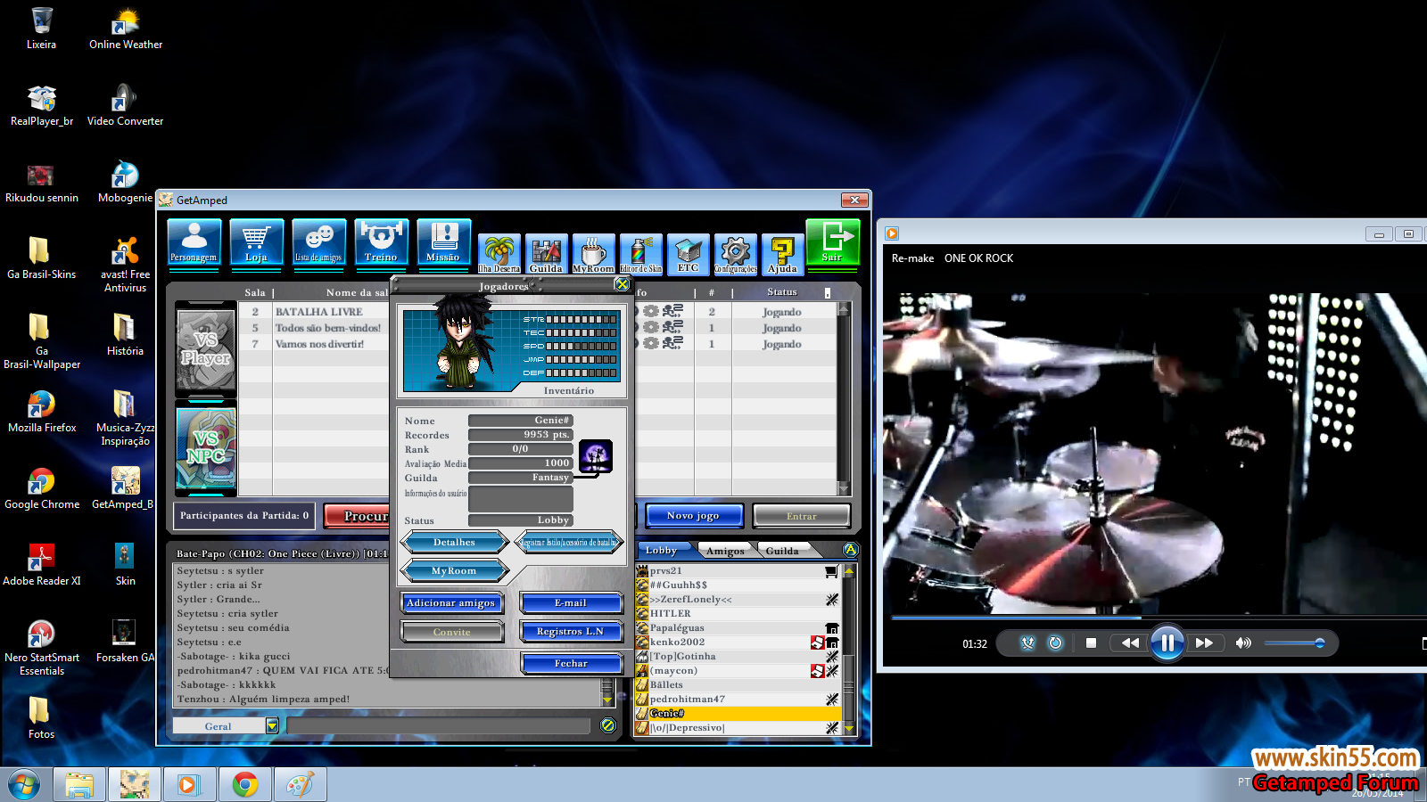Click the E-mail button
1427x802 pixels.
[571, 603]
